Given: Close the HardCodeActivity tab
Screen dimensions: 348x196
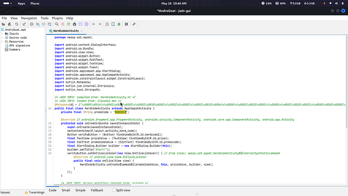Looking at the screenshot, I should tap(82, 31).
